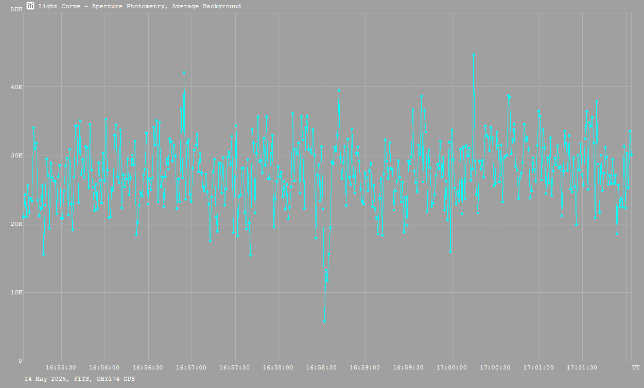Click the 16:57:00 time axis label
644x388 pixels.
(x=192, y=367)
